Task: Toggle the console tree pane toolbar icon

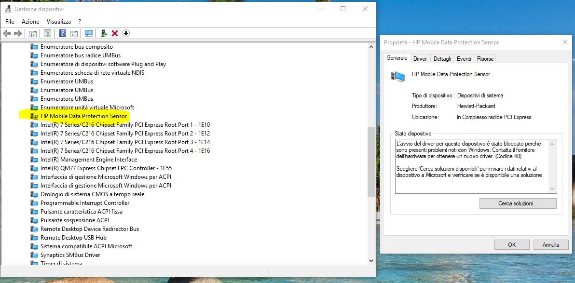Action: pos(33,33)
